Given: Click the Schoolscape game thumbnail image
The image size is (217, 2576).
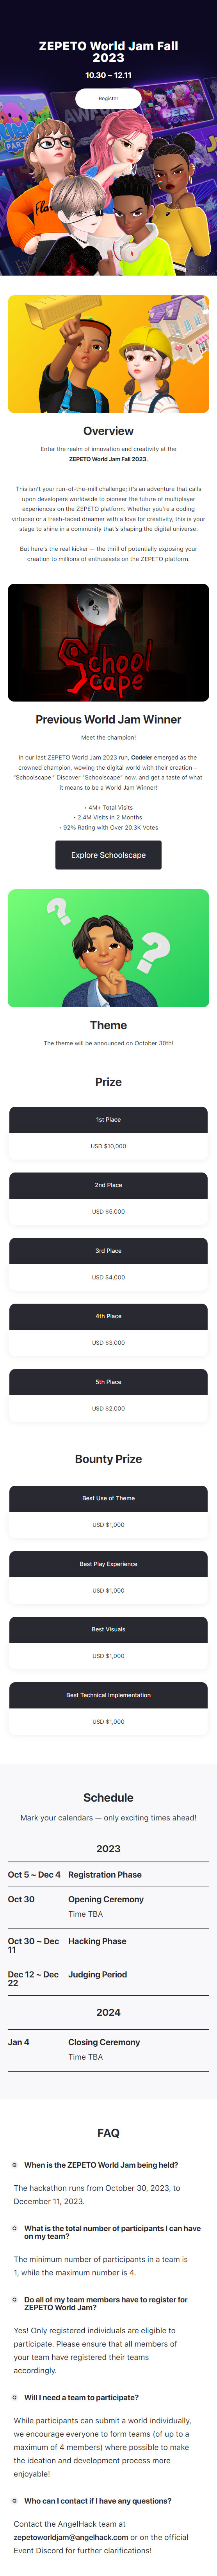Looking at the screenshot, I should coord(108,642).
